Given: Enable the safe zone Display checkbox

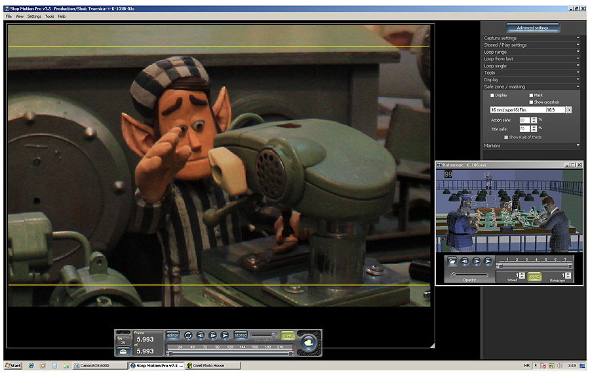Looking at the screenshot, I should click(x=492, y=96).
